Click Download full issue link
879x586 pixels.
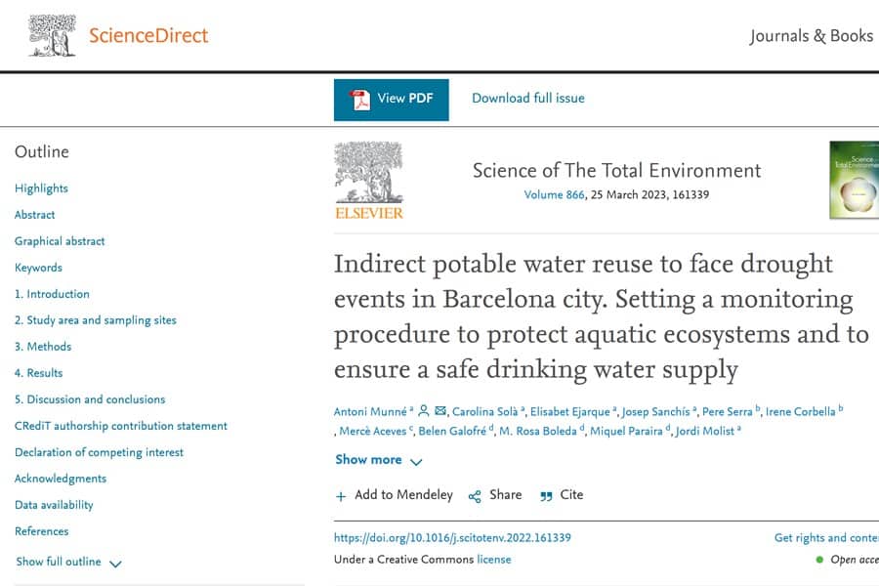[528, 98]
